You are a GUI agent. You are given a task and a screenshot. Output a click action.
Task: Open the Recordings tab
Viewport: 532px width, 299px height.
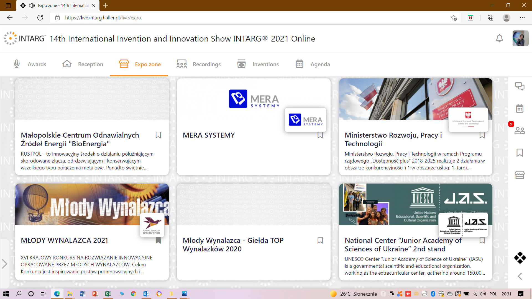click(x=198, y=64)
